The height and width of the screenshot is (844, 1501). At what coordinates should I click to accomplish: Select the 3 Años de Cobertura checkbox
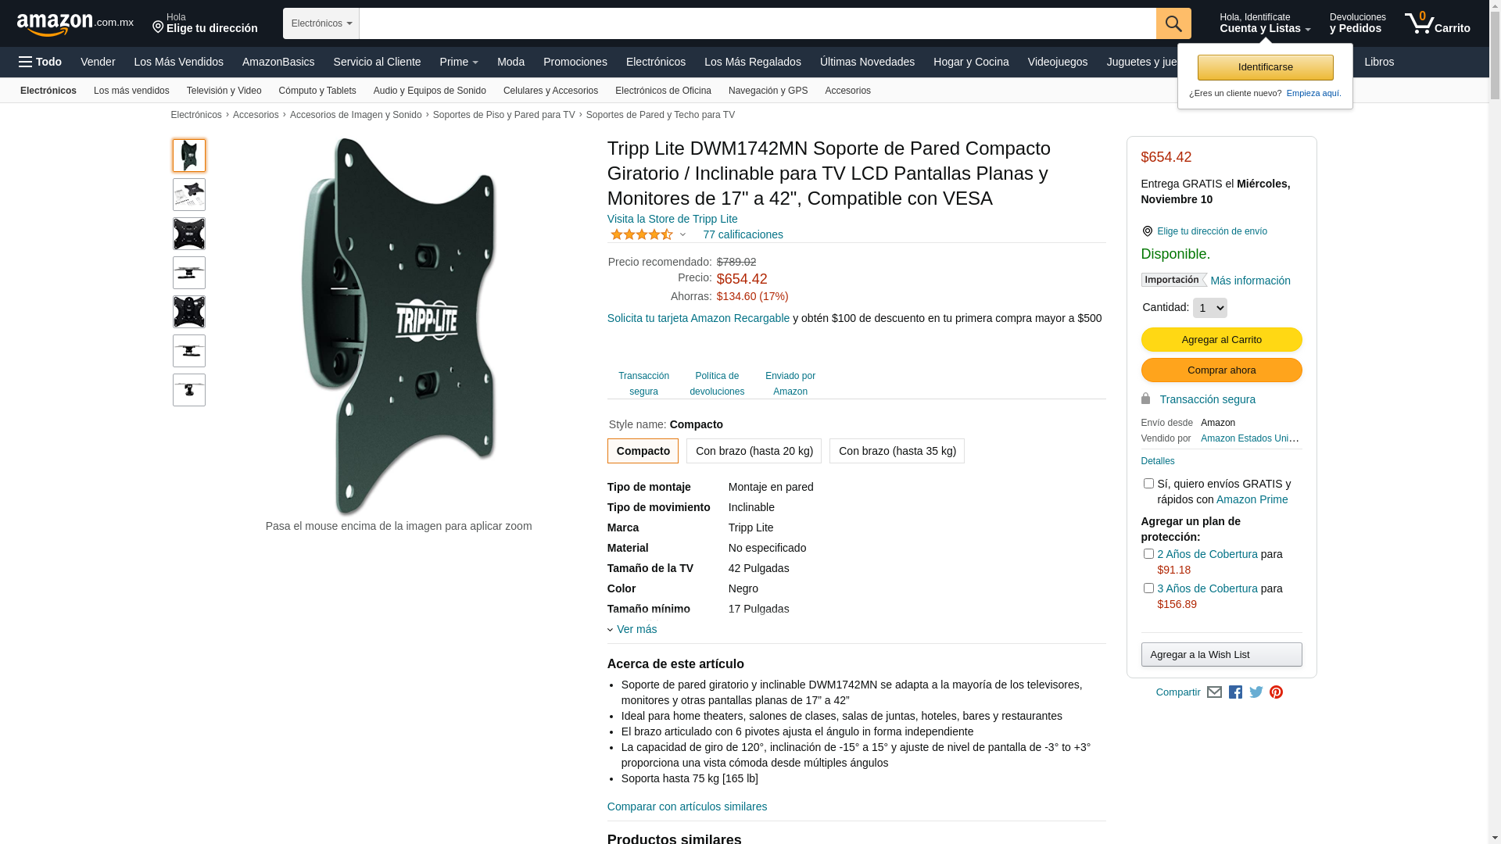click(x=1148, y=588)
